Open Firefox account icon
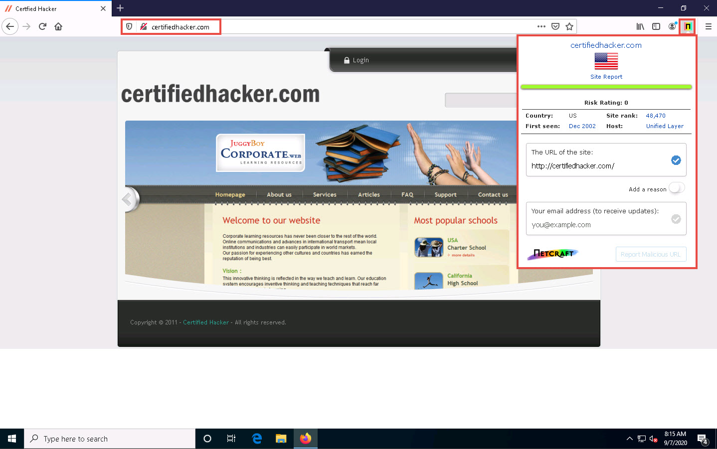The image size is (717, 449). [672, 26]
